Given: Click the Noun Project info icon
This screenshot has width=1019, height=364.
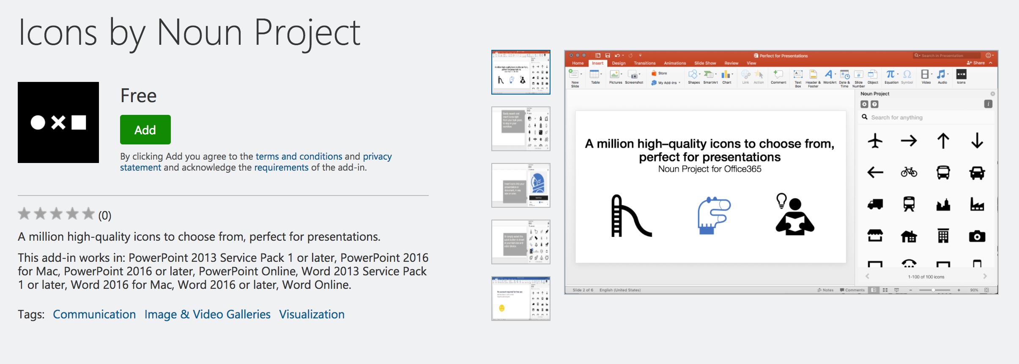Looking at the screenshot, I should (x=988, y=104).
